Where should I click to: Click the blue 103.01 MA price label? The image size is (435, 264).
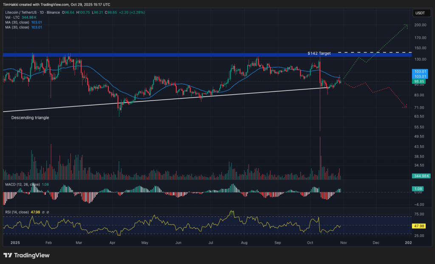[420, 71]
